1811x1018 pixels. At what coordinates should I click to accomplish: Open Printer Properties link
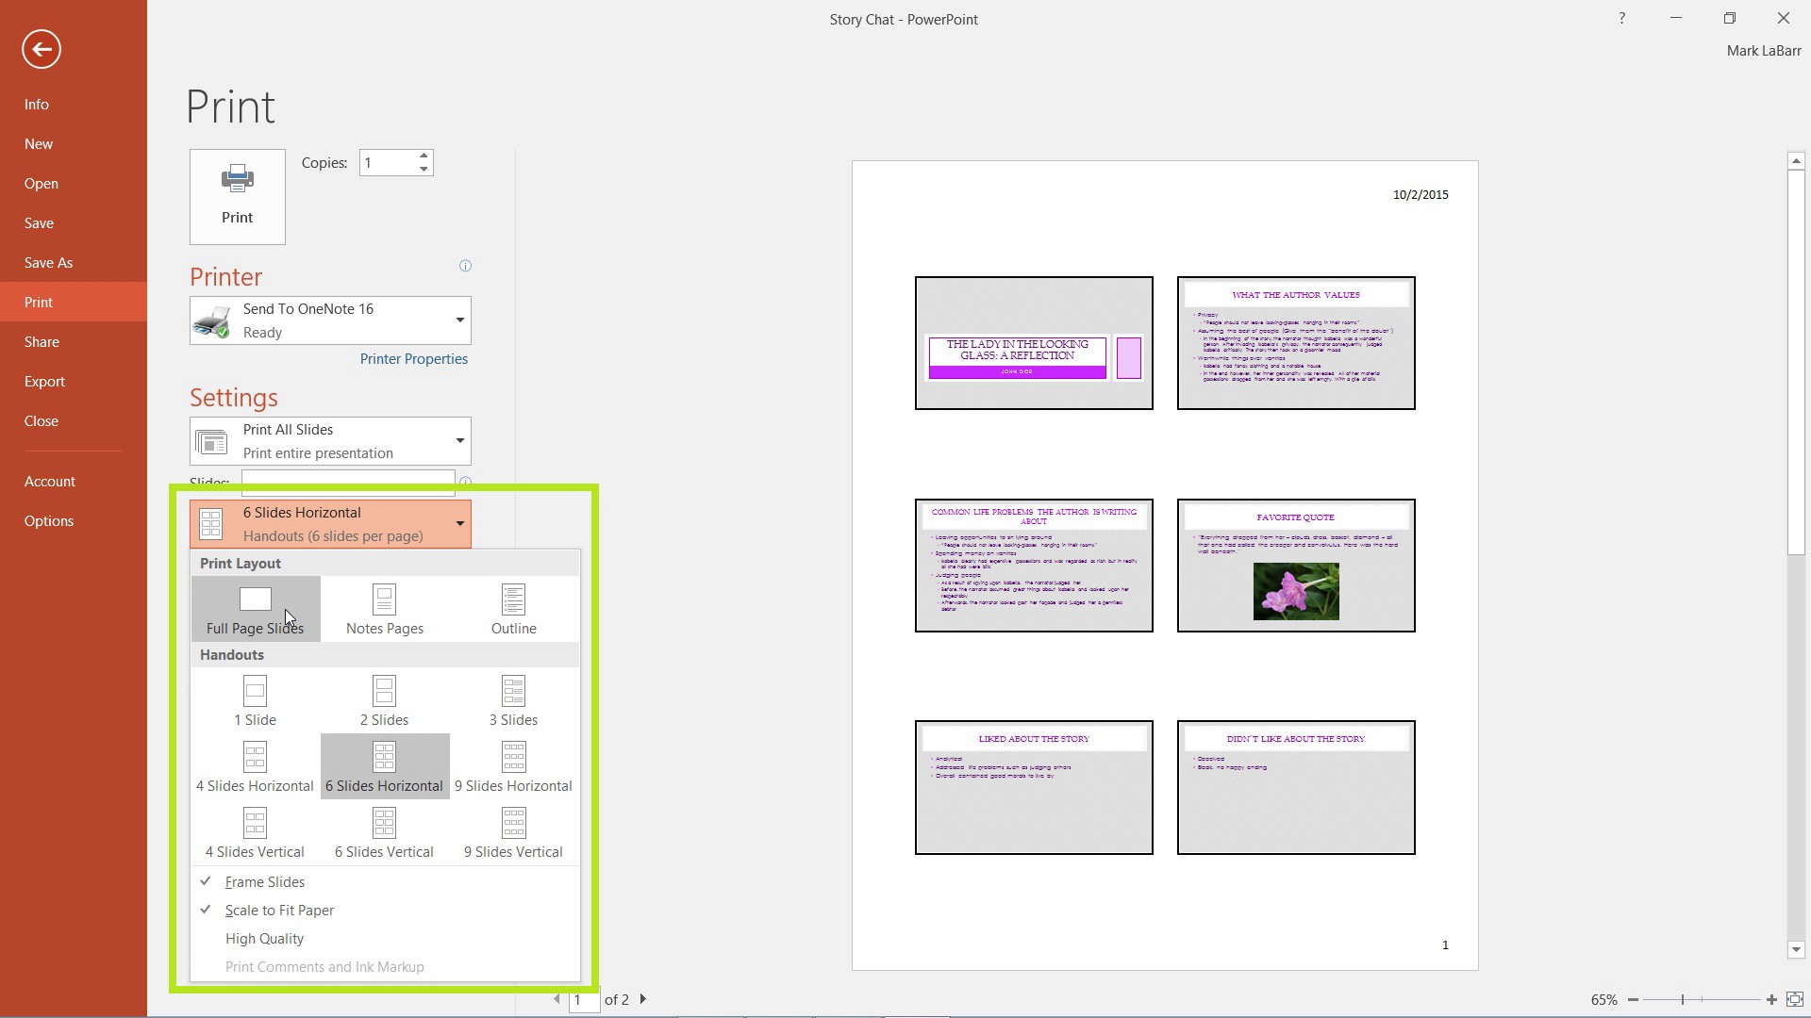(x=413, y=358)
